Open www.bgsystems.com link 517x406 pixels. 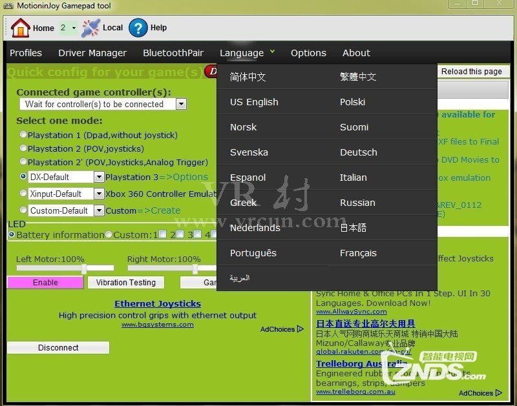pyautogui.click(x=157, y=325)
